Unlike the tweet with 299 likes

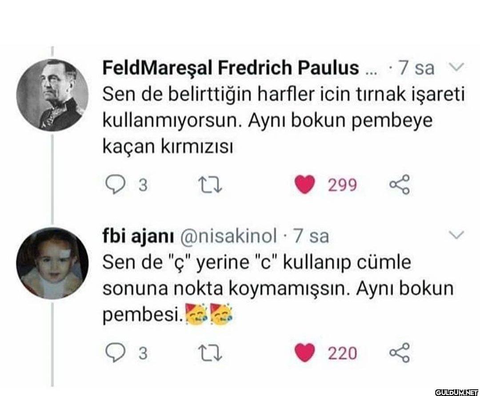coord(304,185)
